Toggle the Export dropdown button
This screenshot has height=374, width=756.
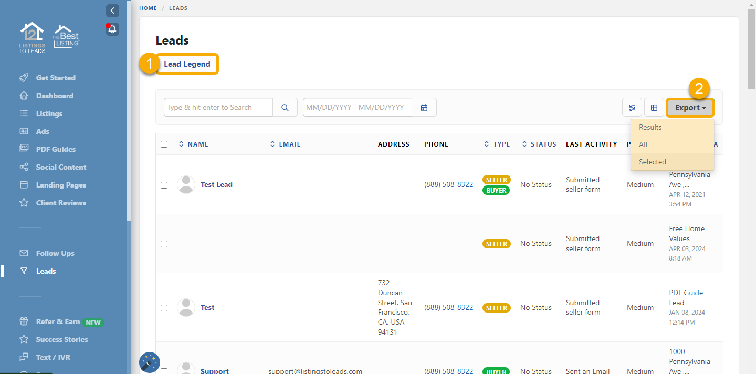coord(690,108)
